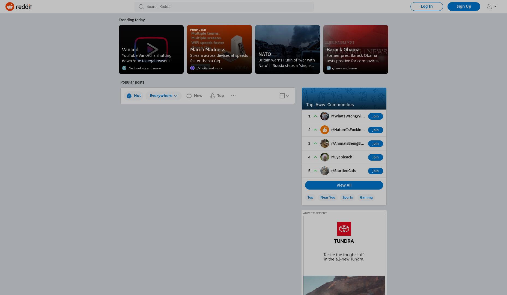This screenshot has height=295, width=507.
Task: Click the View All communities button
Action: (344, 185)
